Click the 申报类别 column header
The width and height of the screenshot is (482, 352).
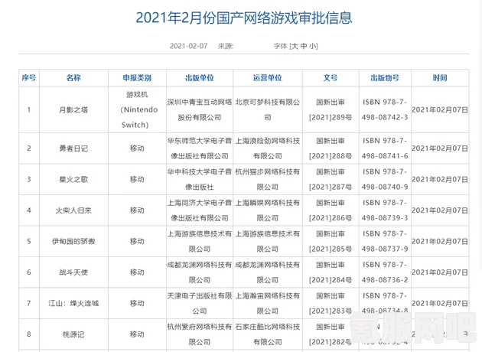coord(137,78)
